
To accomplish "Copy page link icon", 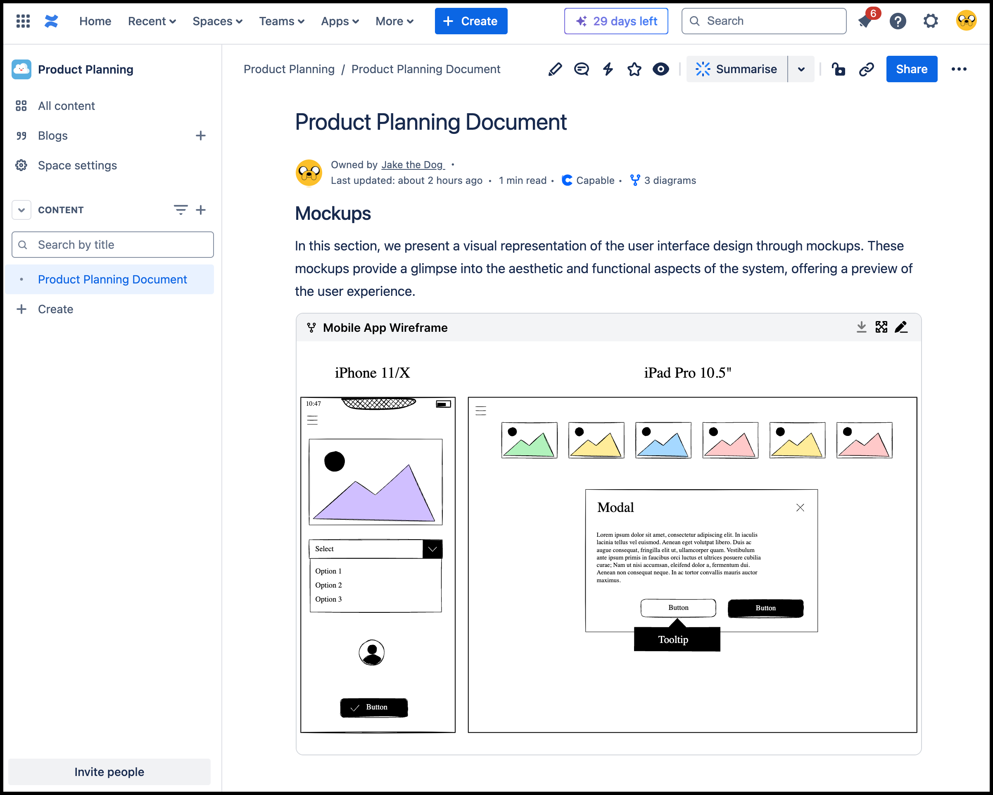I will [866, 69].
